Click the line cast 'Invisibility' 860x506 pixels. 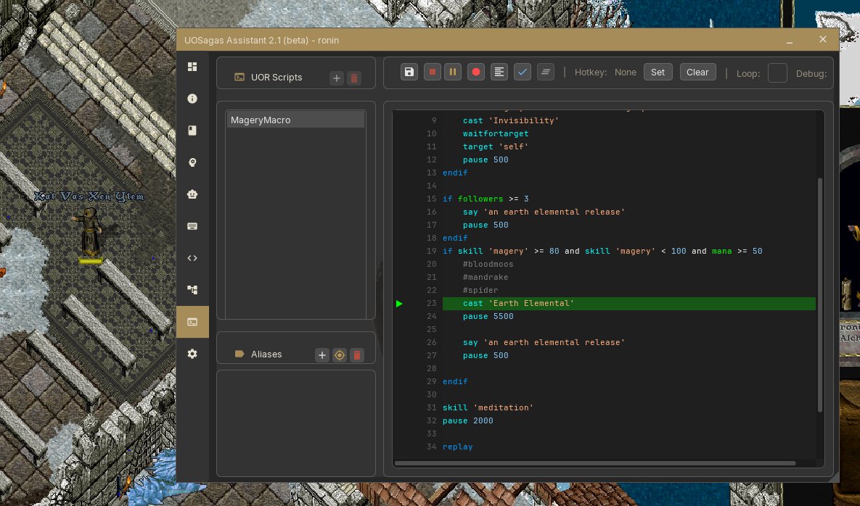[511, 120]
